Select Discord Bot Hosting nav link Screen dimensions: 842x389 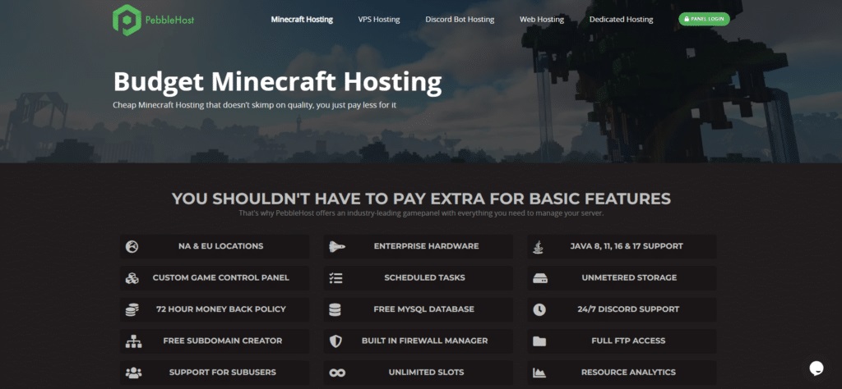click(x=460, y=20)
